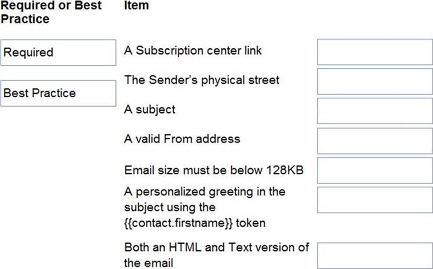The image size is (433, 269).
Task: Click 'A personalized greeting in the' text line
Action: (x=205, y=192)
